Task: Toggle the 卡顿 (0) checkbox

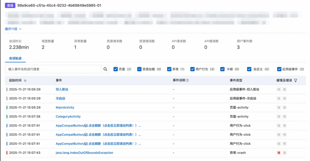Action: click(222, 69)
